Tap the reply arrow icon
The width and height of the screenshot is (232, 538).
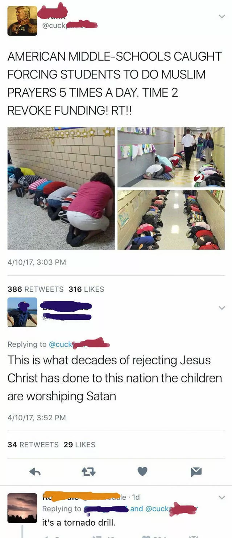(34, 472)
